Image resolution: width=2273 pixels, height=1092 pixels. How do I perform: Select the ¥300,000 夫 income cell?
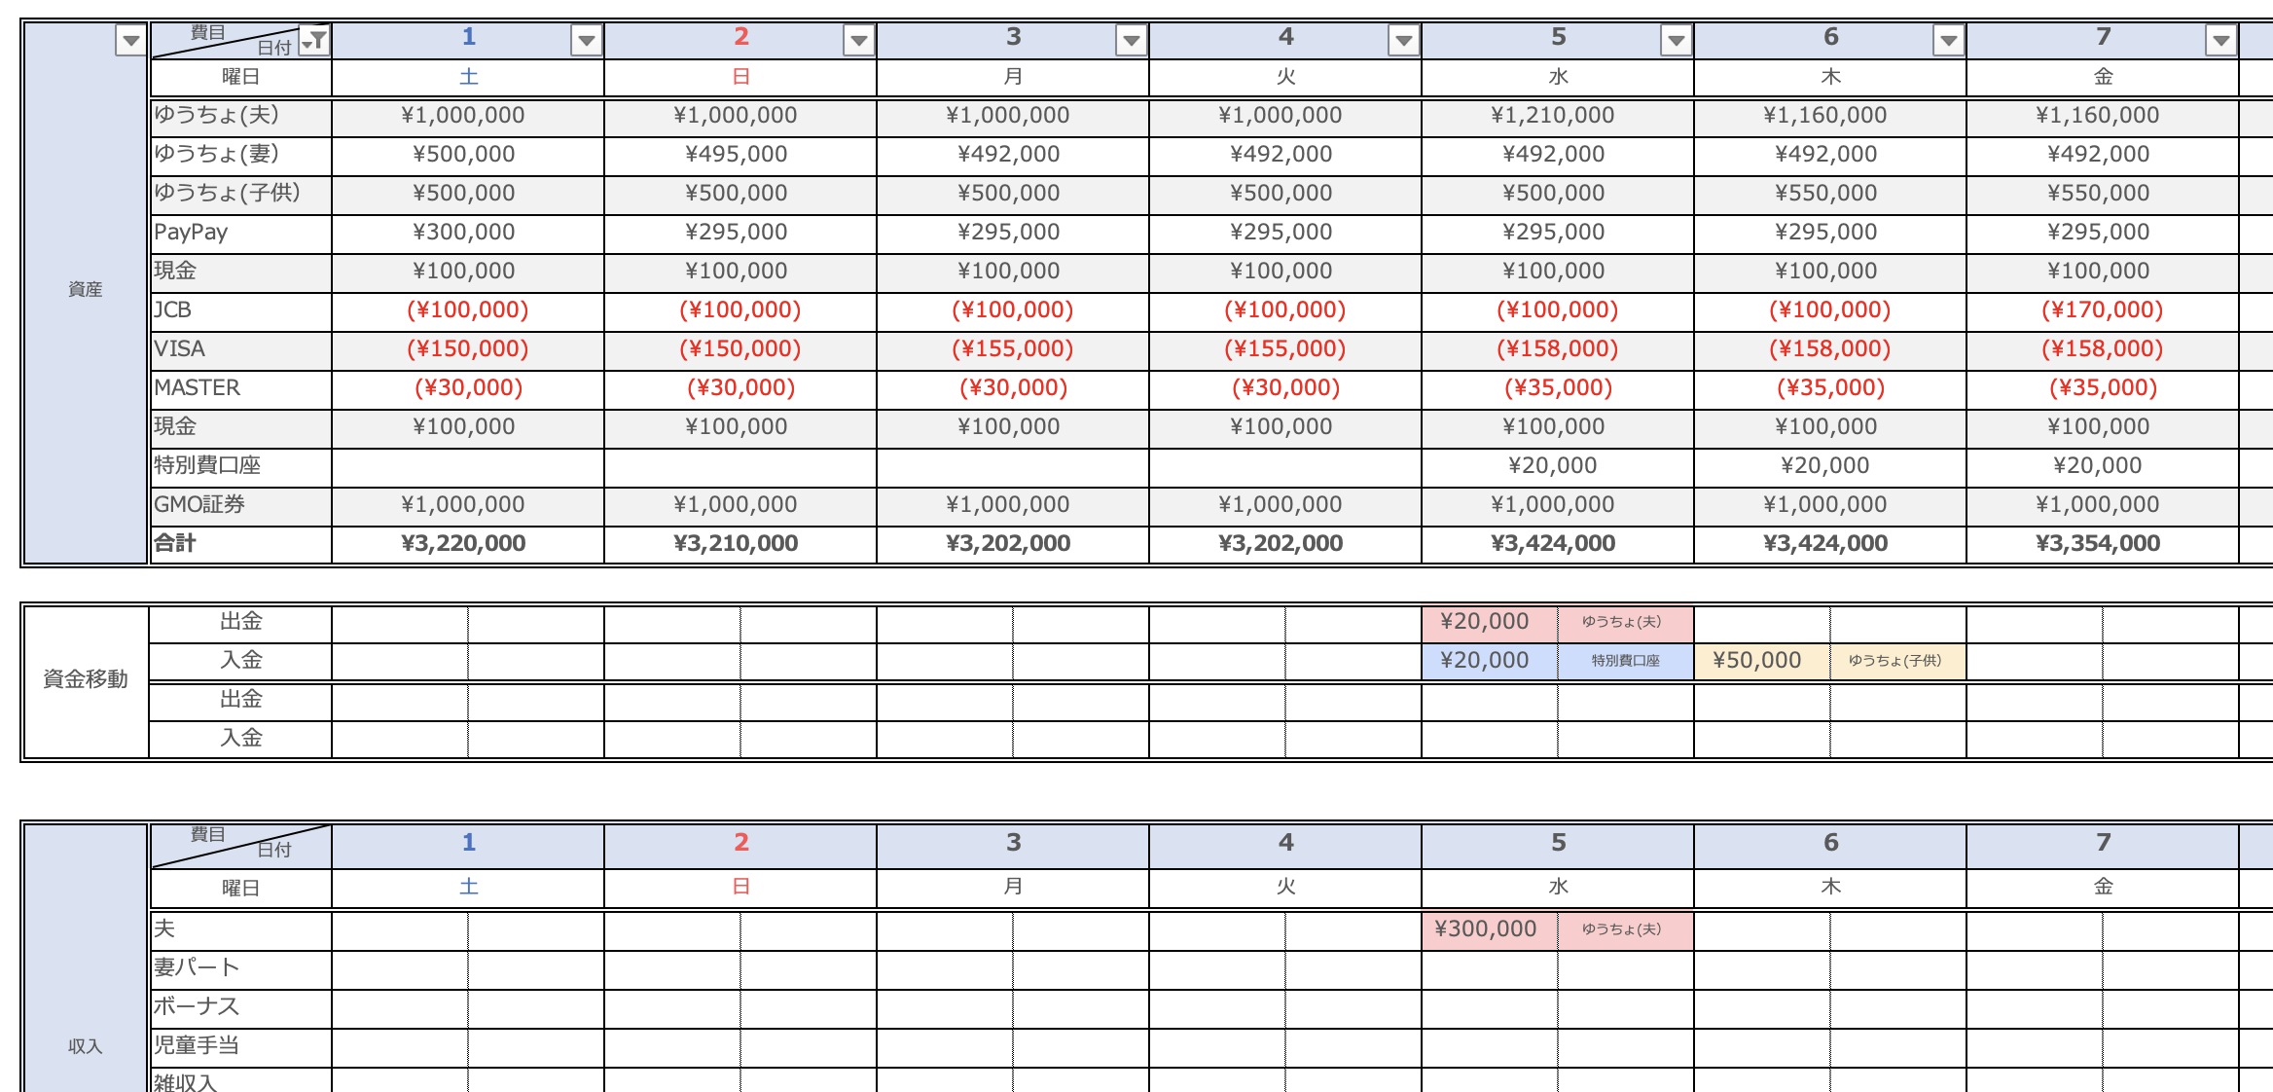click(x=1487, y=929)
